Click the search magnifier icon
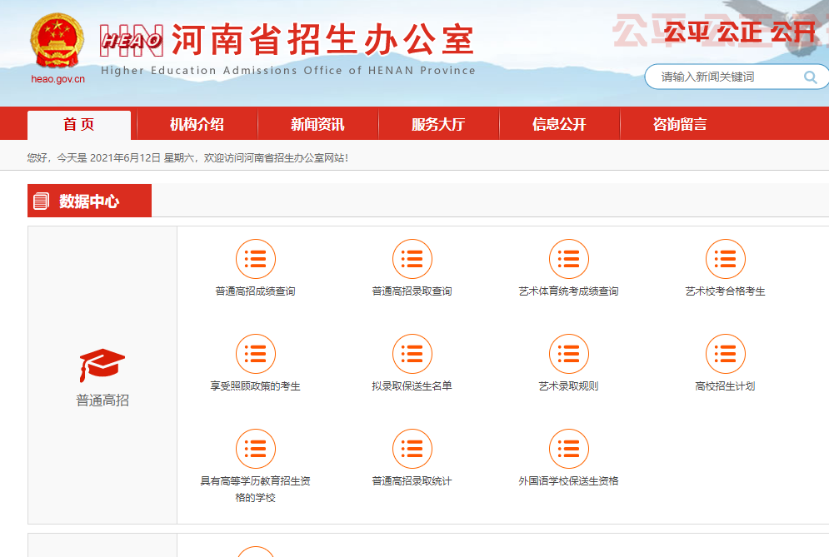829x557 pixels. pyautogui.click(x=810, y=77)
